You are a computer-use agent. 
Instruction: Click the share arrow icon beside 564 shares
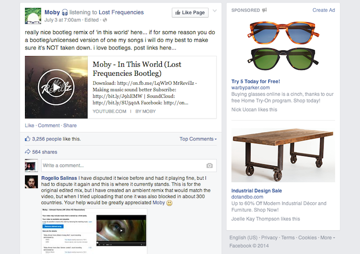[27, 152]
